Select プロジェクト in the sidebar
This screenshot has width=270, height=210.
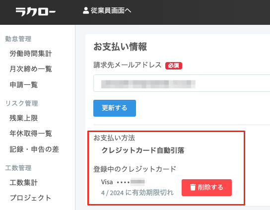coord(30,198)
